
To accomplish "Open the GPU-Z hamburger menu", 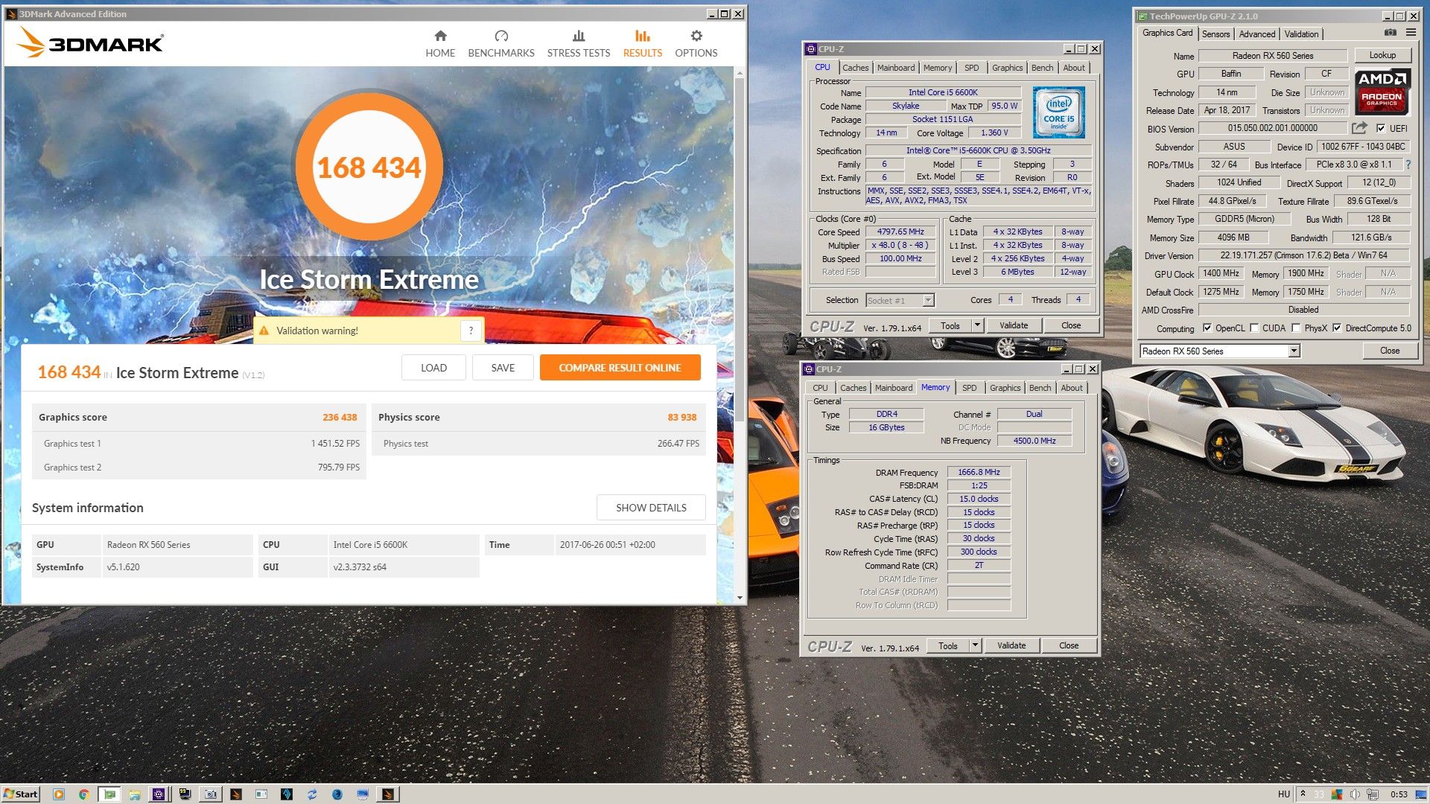I will [1411, 33].
